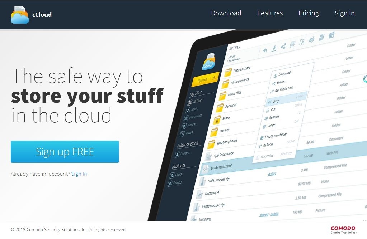Click the Storage folder icon
This screenshot has width=367, height=239.
(214, 132)
